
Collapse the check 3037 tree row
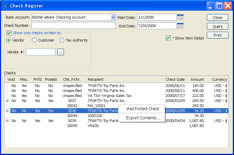tap(7, 101)
